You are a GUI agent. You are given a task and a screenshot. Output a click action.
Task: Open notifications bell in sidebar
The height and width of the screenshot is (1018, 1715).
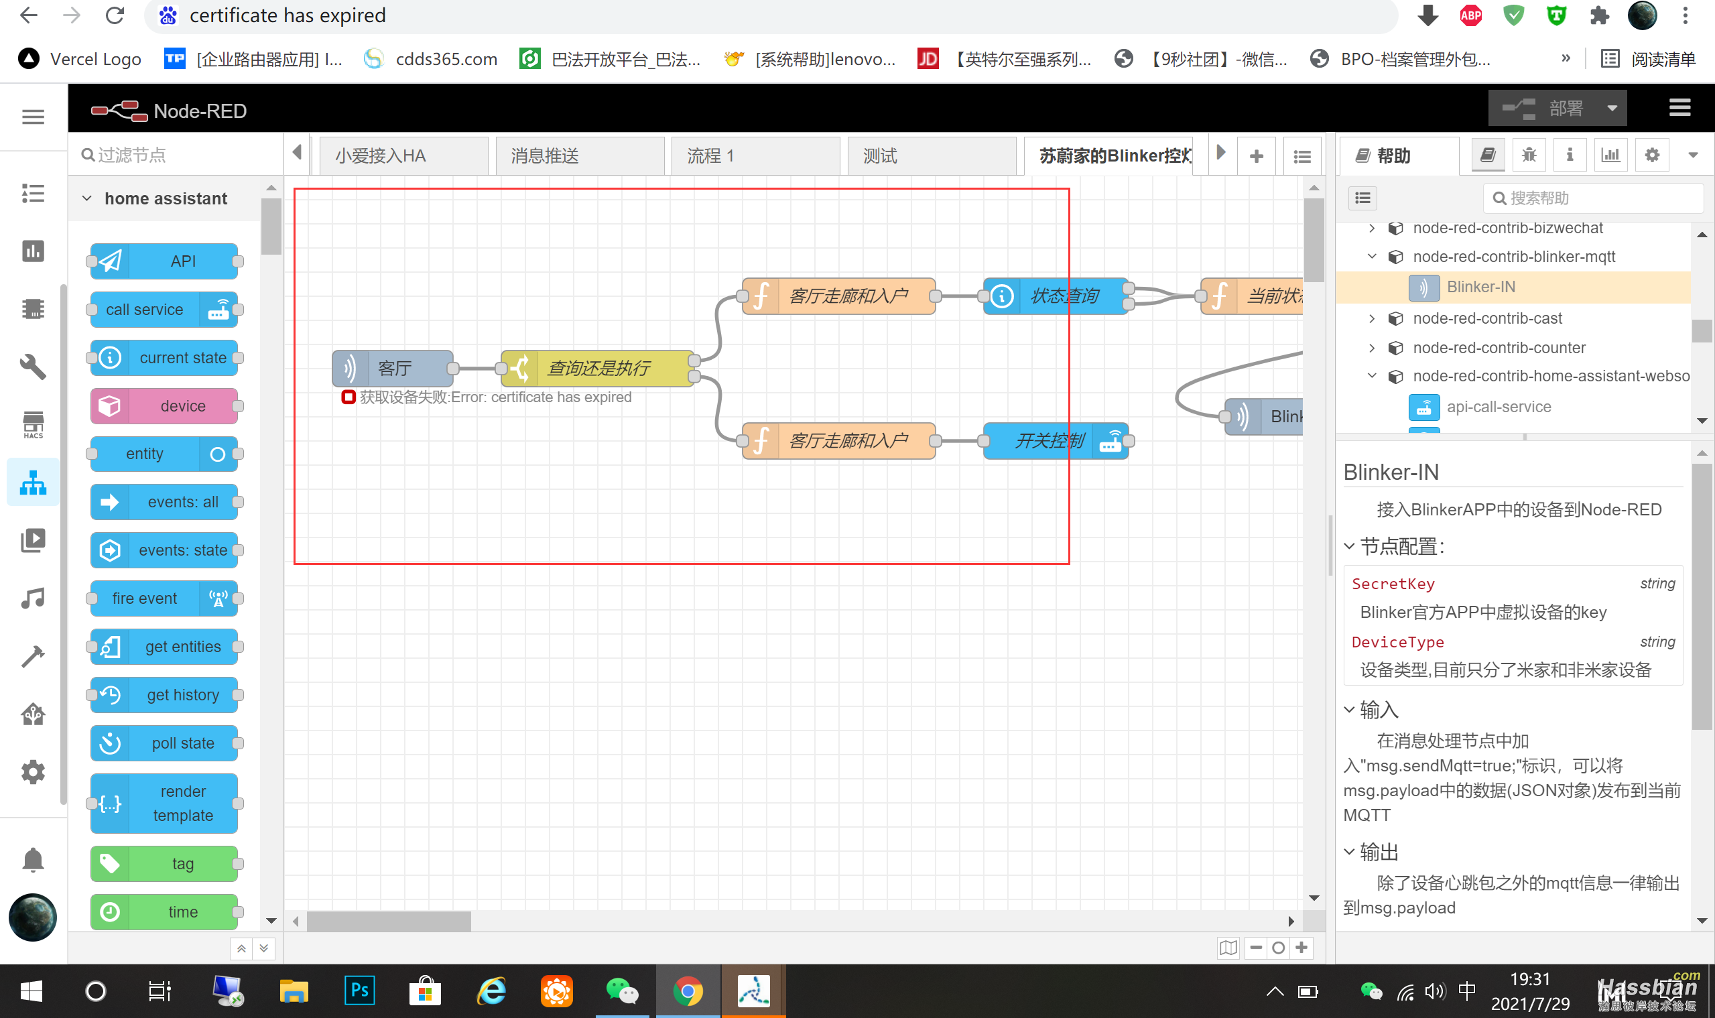coord(33,860)
